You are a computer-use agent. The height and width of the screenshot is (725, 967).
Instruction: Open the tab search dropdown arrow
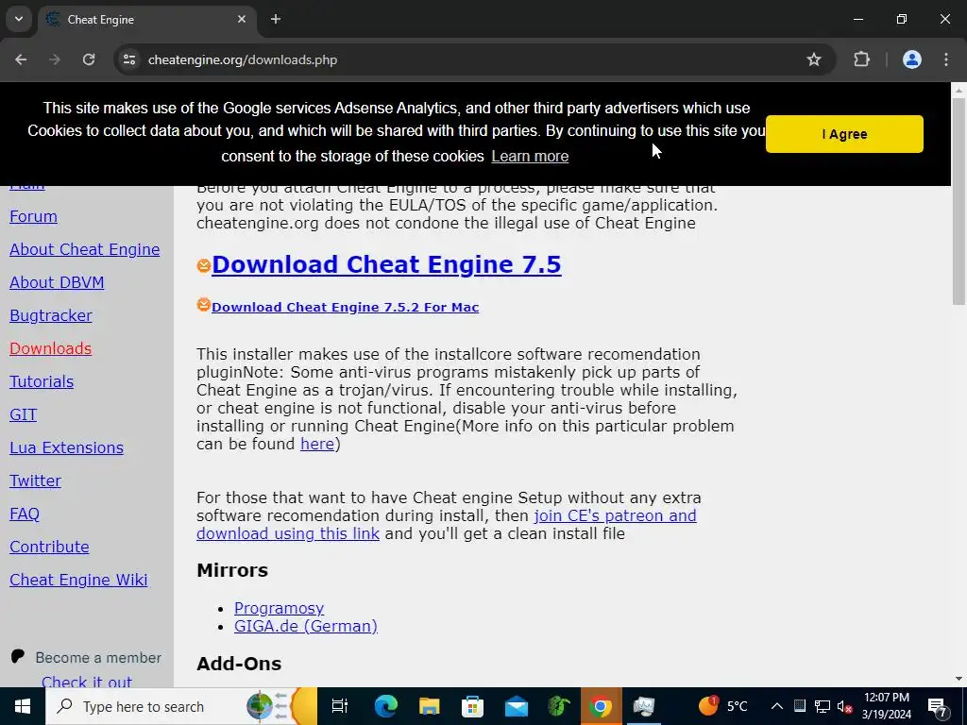coord(19,19)
